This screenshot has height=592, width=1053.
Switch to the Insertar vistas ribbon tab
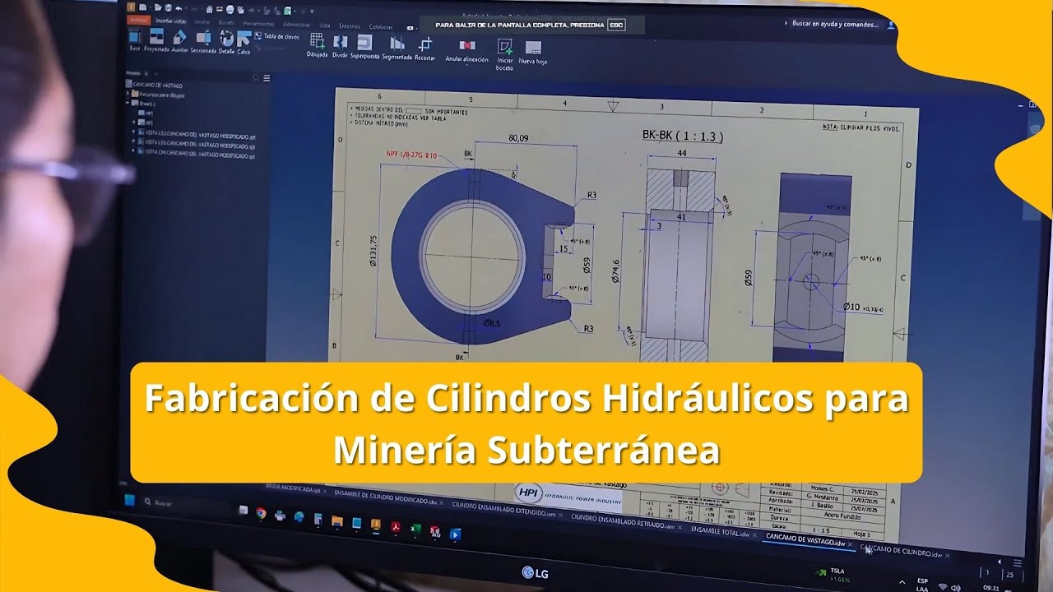click(170, 21)
